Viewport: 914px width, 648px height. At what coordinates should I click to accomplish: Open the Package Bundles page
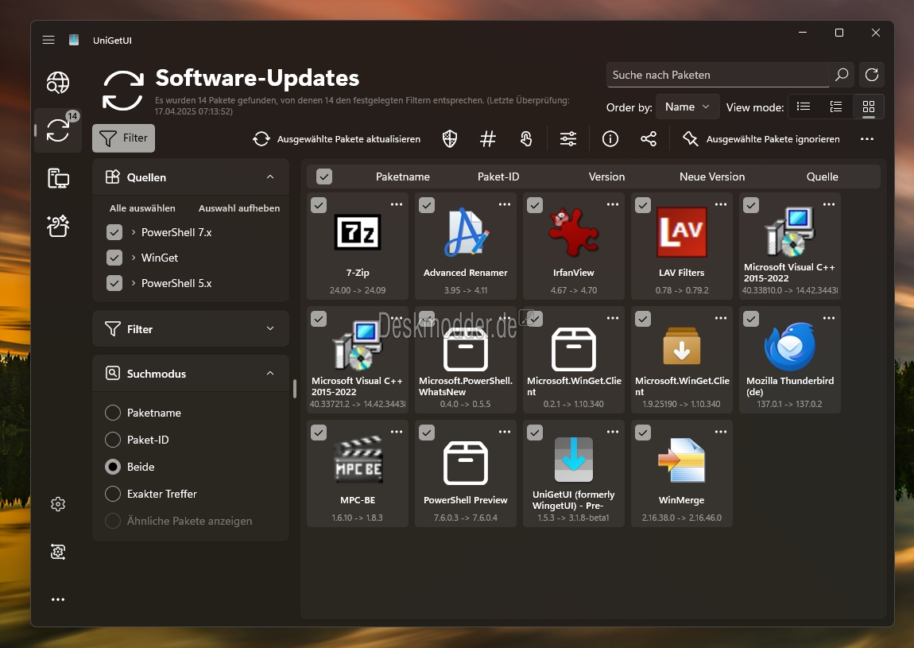58,226
